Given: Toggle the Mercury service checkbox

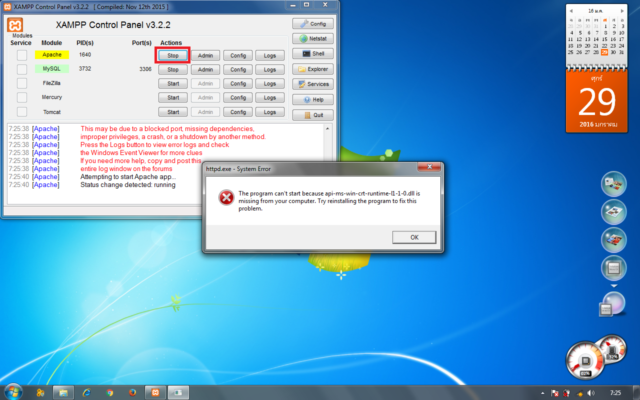Looking at the screenshot, I should (x=22, y=97).
